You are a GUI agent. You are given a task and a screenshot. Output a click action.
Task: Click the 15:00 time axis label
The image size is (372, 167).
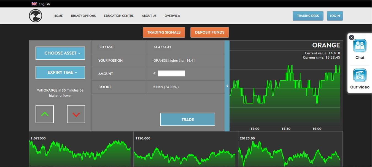pos(255,129)
